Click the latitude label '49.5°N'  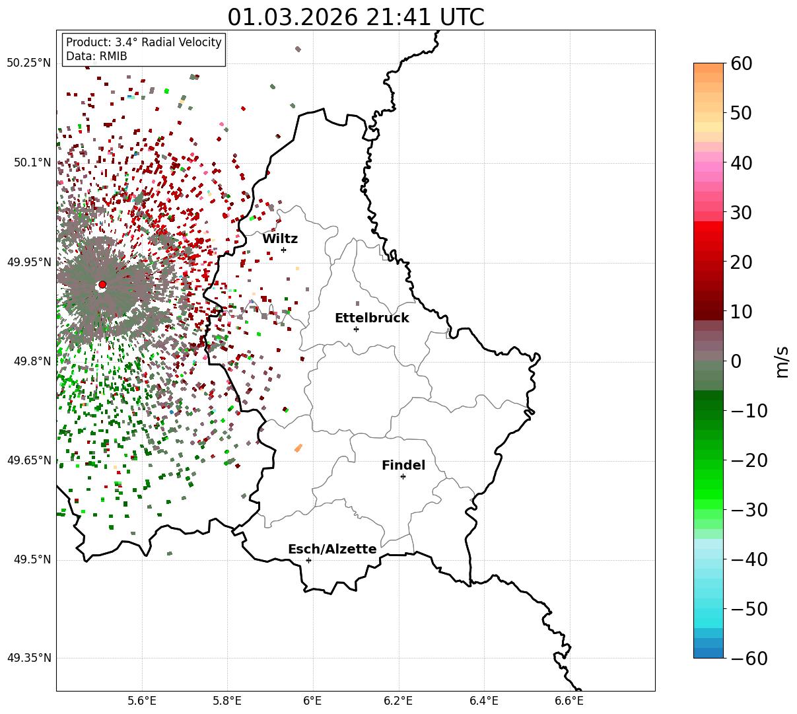(x=32, y=559)
